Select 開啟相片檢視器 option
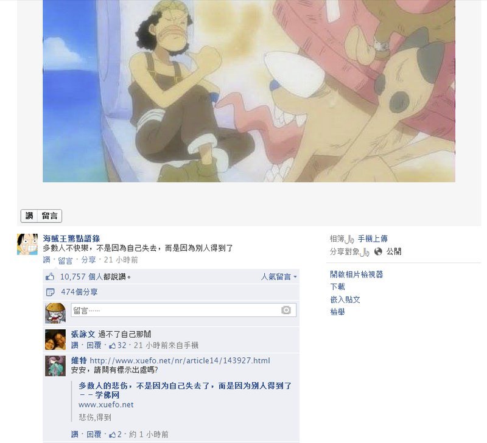Screen dimensions: 487x443 pyautogui.click(x=356, y=274)
